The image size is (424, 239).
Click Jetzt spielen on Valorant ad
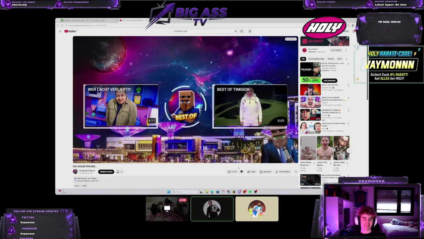click(336, 50)
